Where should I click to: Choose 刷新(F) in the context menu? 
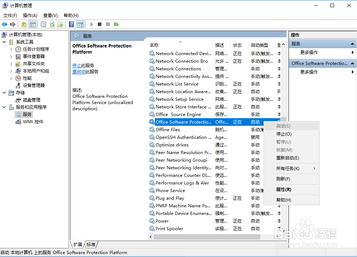[x=292, y=179]
